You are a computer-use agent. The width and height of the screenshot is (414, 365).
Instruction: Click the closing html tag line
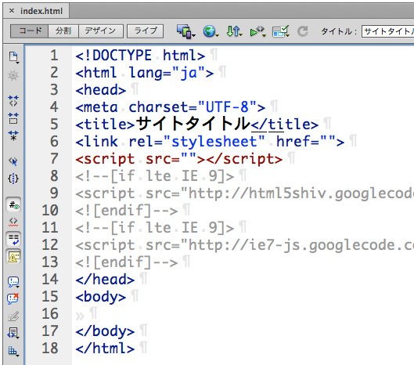[x=105, y=348]
